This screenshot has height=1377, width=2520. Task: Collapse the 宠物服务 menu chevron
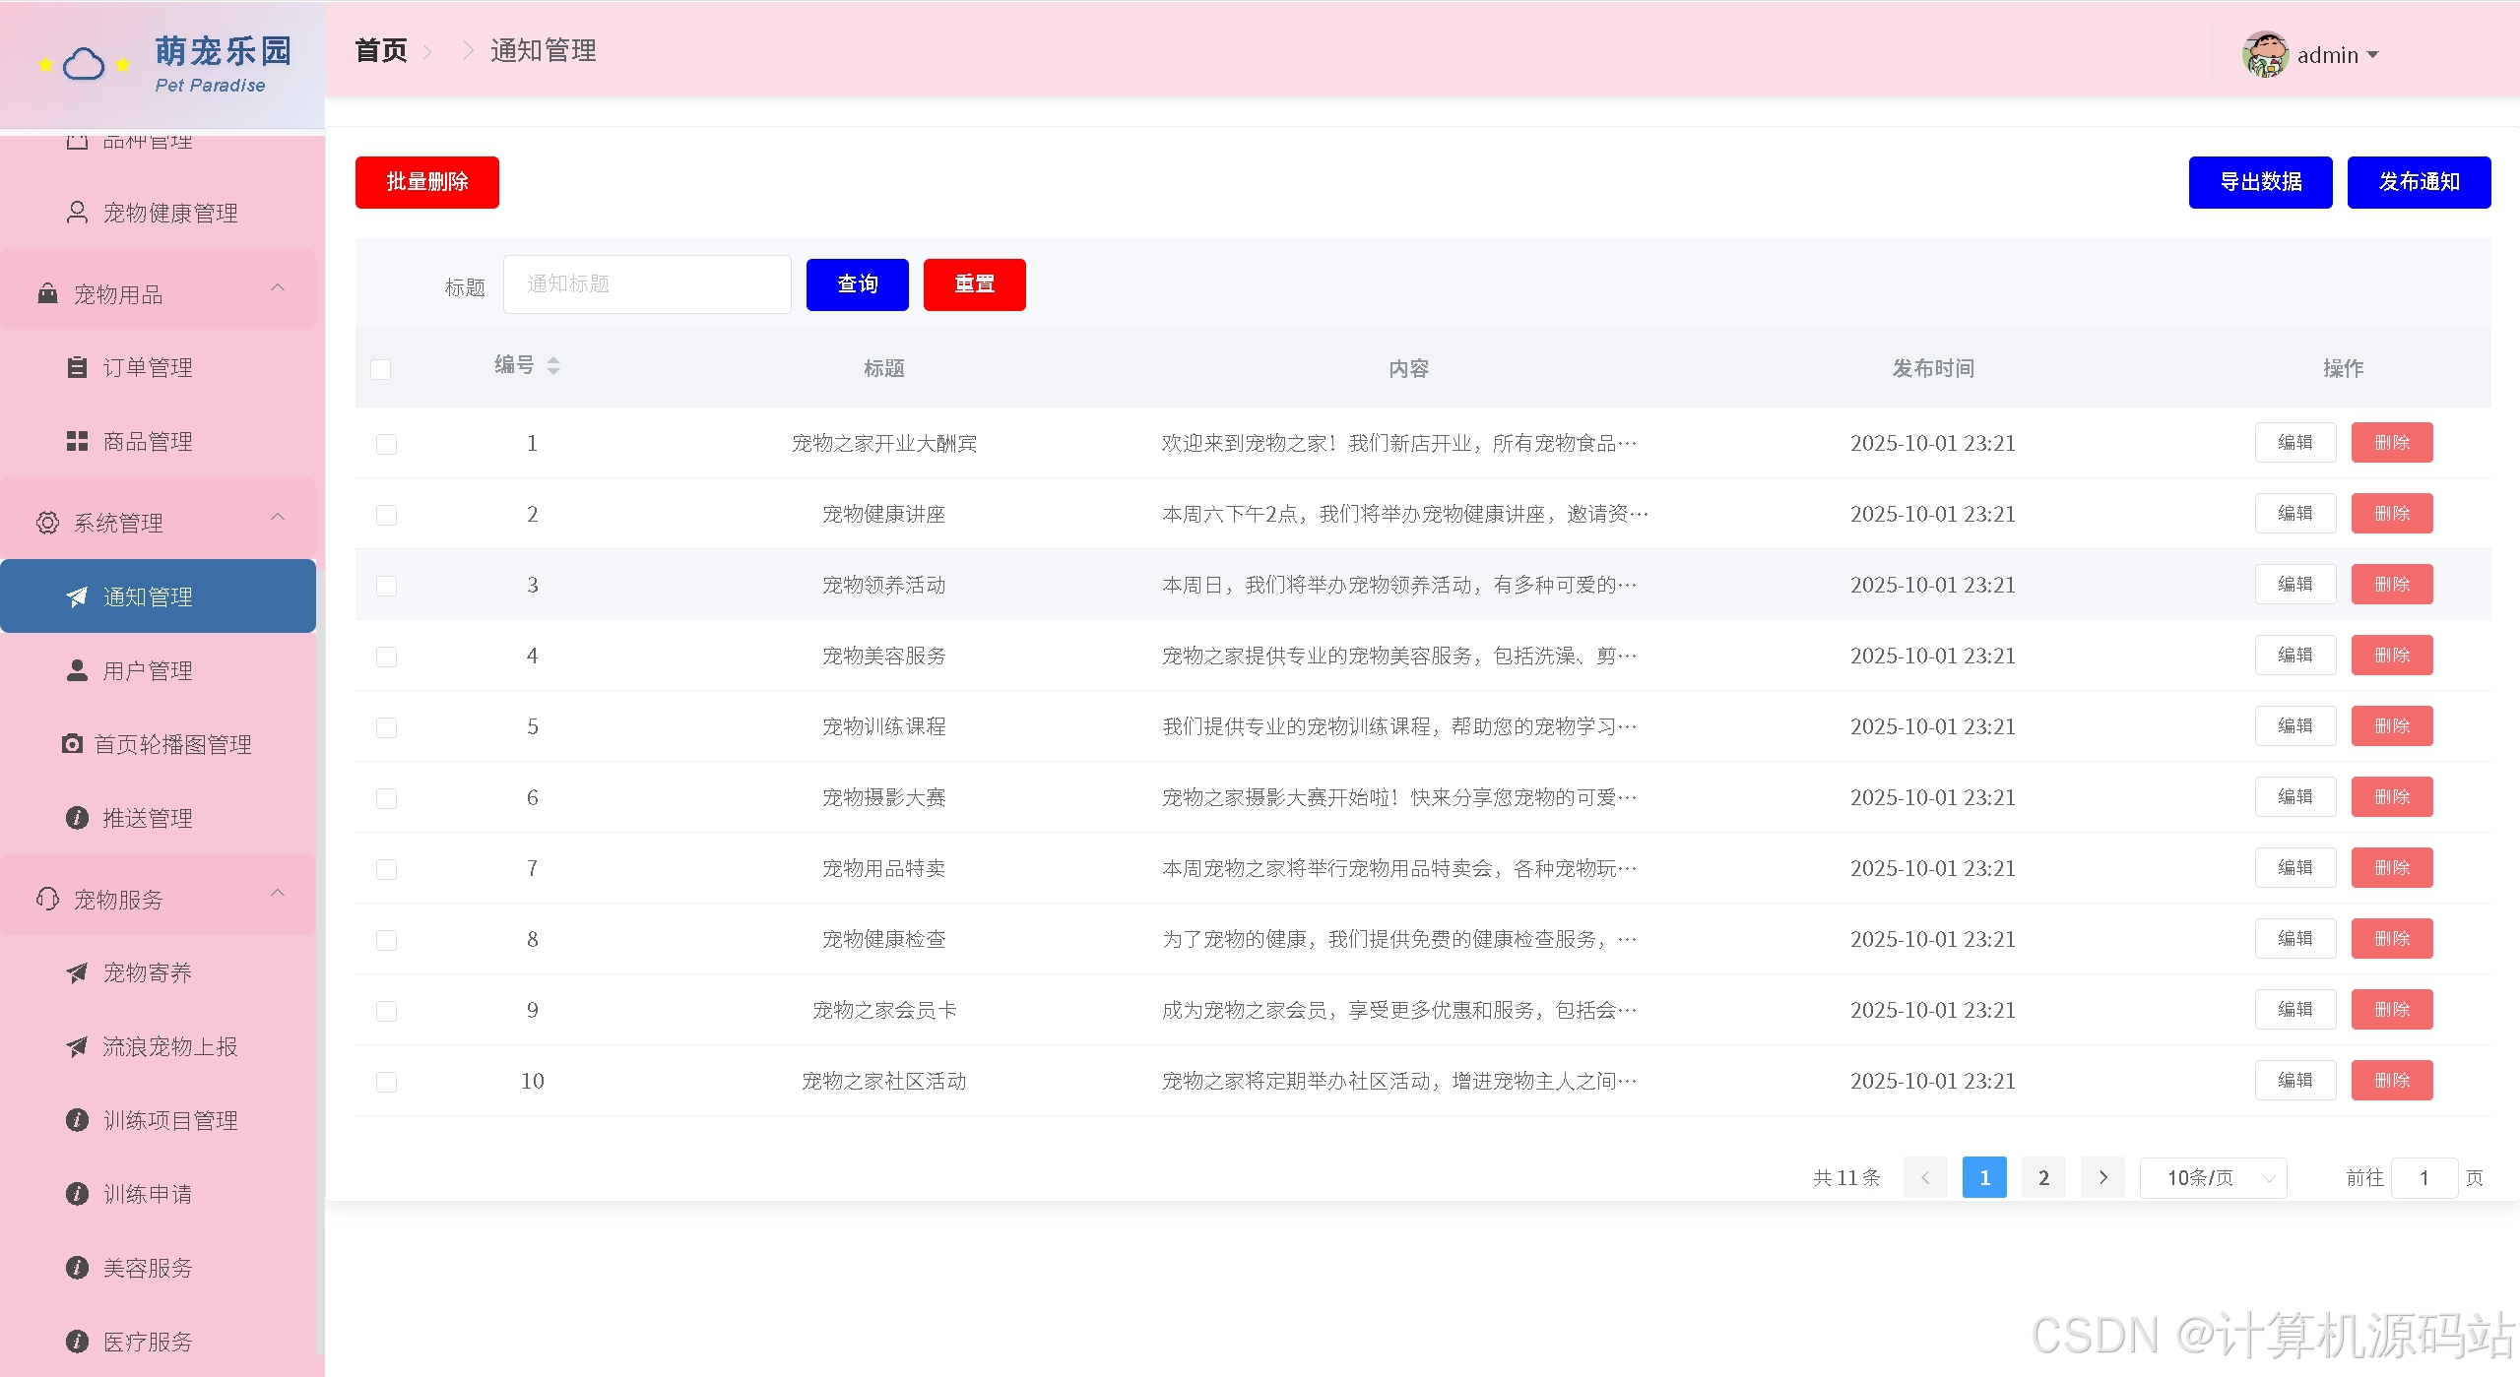tap(278, 893)
